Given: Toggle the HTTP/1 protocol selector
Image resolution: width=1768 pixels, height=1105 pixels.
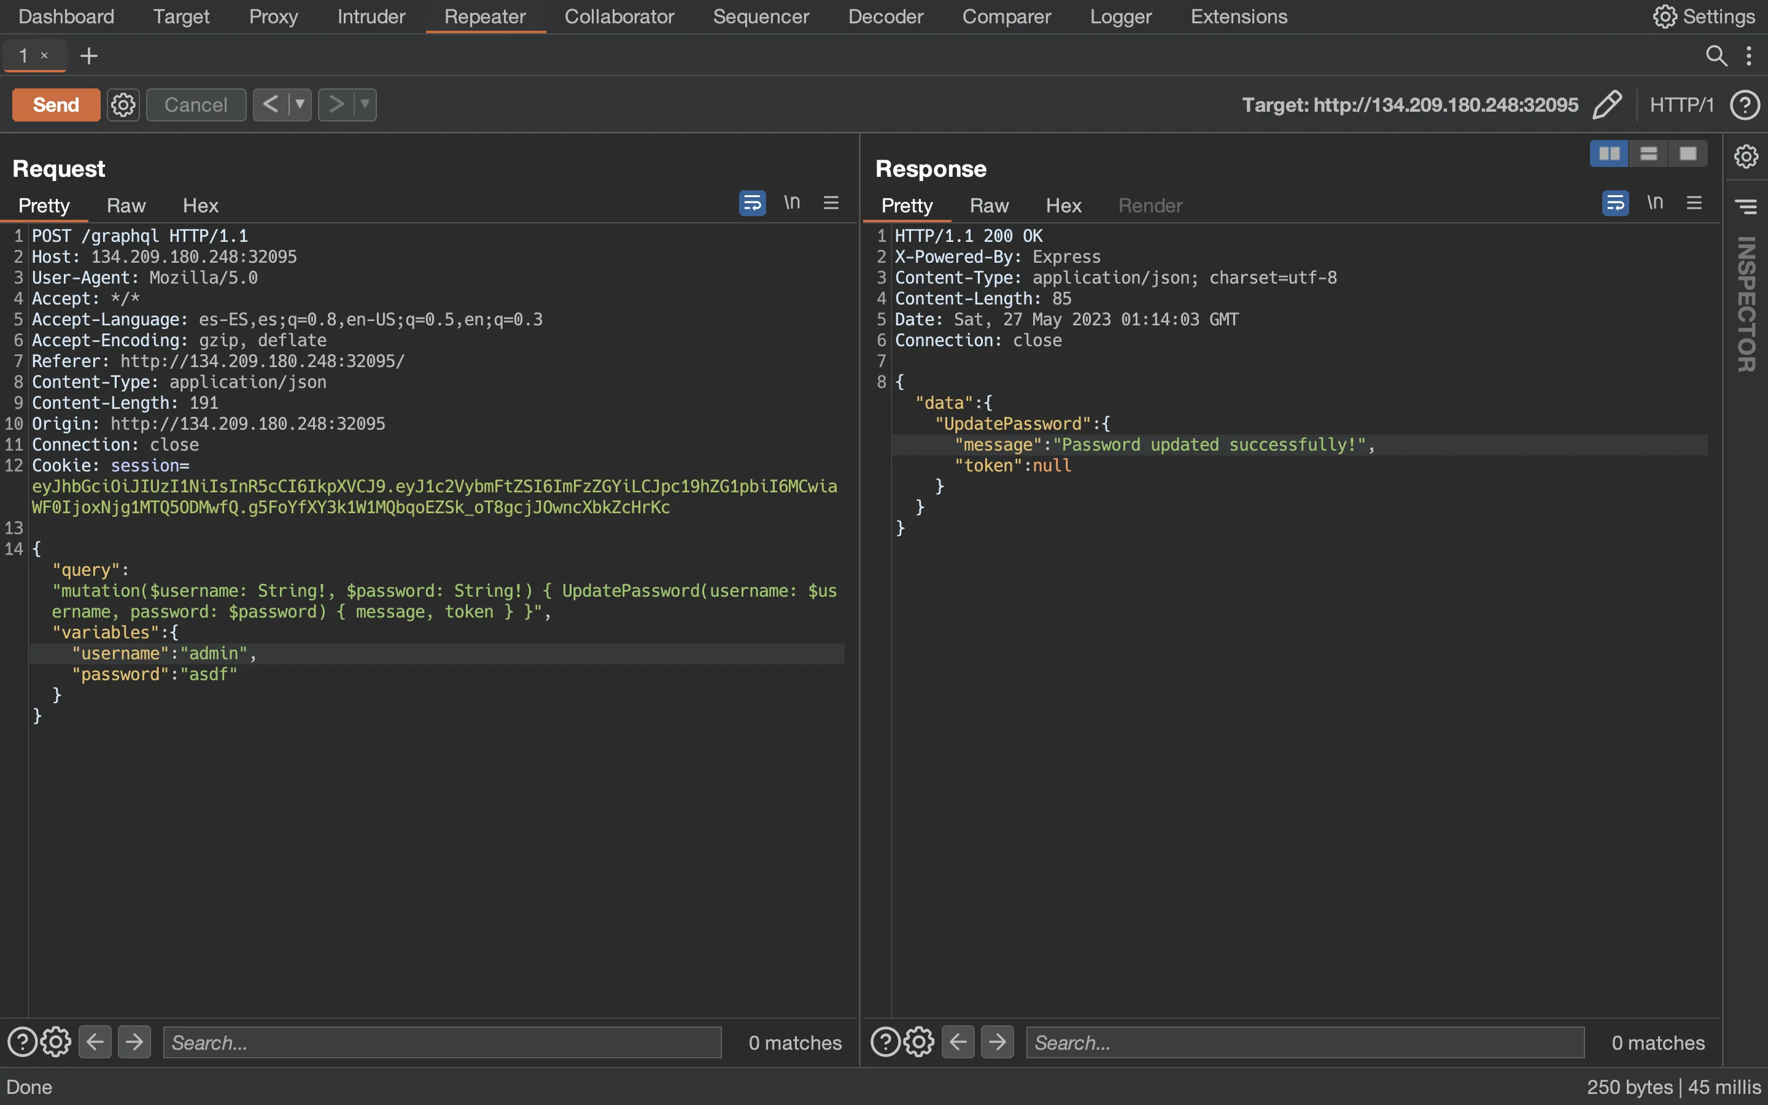Looking at the screenshot, I should tap(1681, 104).
